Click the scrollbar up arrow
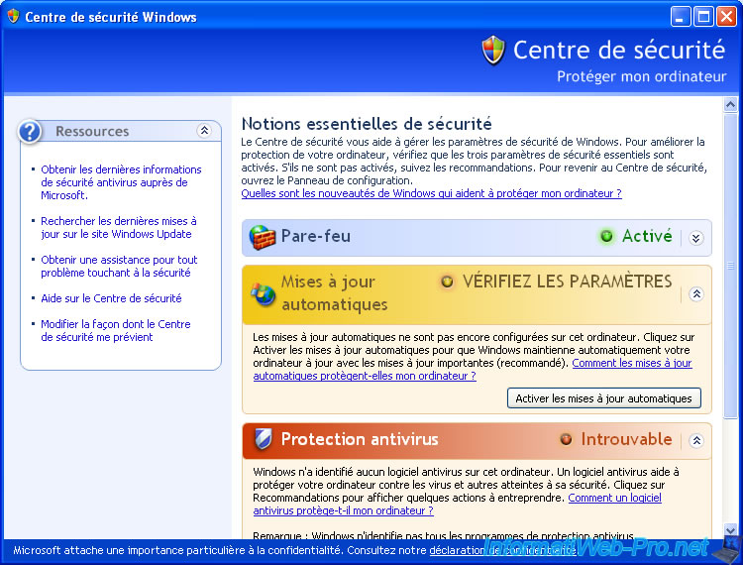This screenshot has height=565, width=743. point(730,104)
